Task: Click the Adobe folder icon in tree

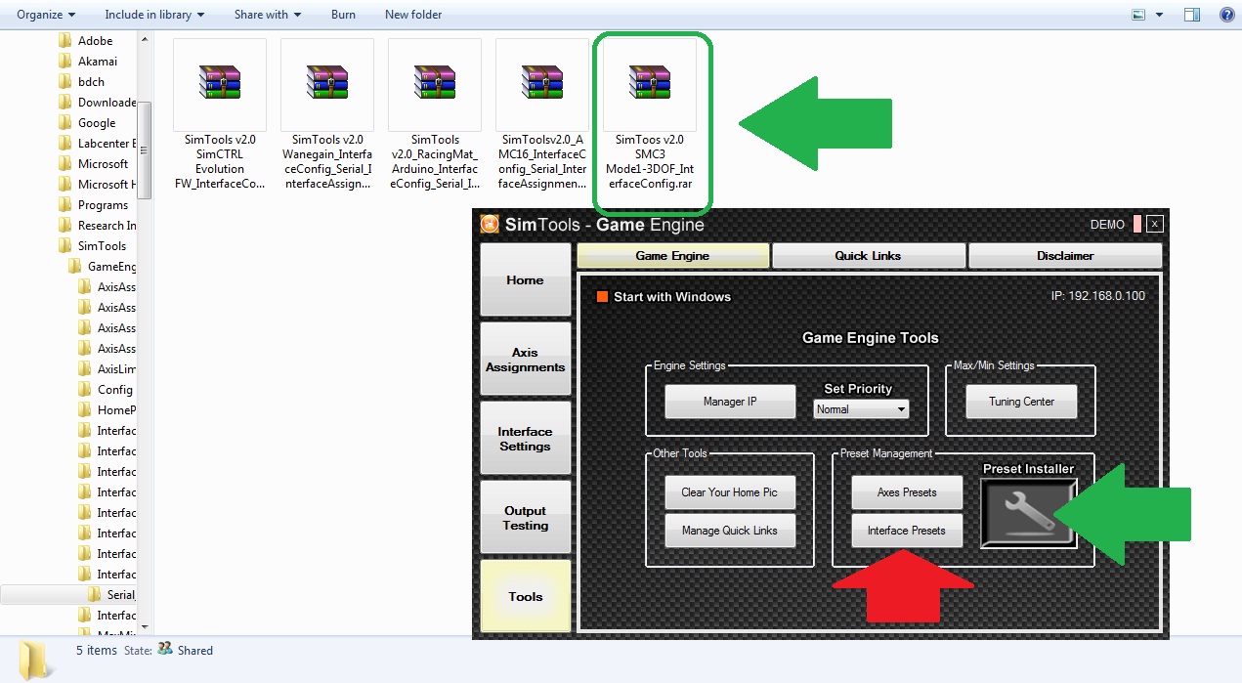Action: pos(65,41)
